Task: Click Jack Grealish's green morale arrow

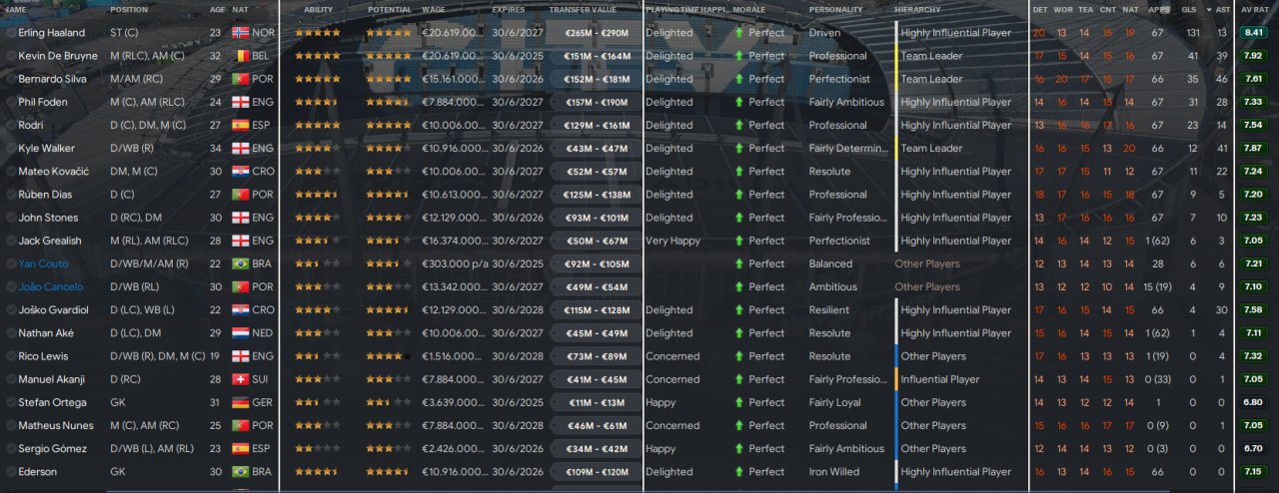Action: [738, 241]
